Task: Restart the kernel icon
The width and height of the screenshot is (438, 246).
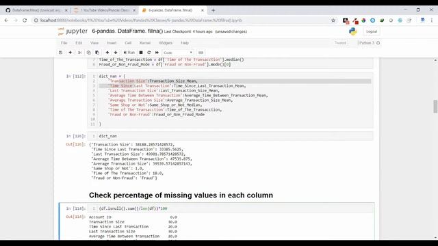Action: pos(149,53)
